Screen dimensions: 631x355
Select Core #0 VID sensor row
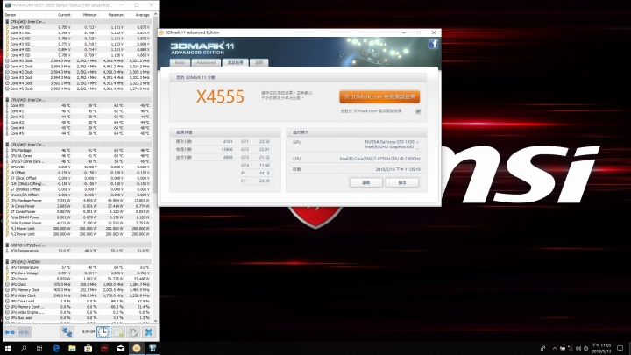click(78, 27)
